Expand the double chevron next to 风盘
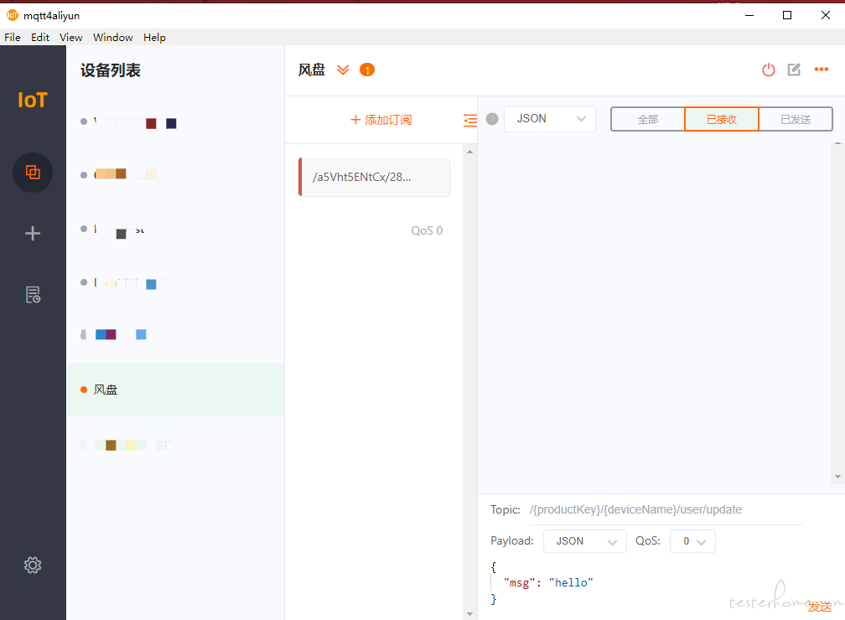Screen dimensions: 845x620 (x=343, y=70)
